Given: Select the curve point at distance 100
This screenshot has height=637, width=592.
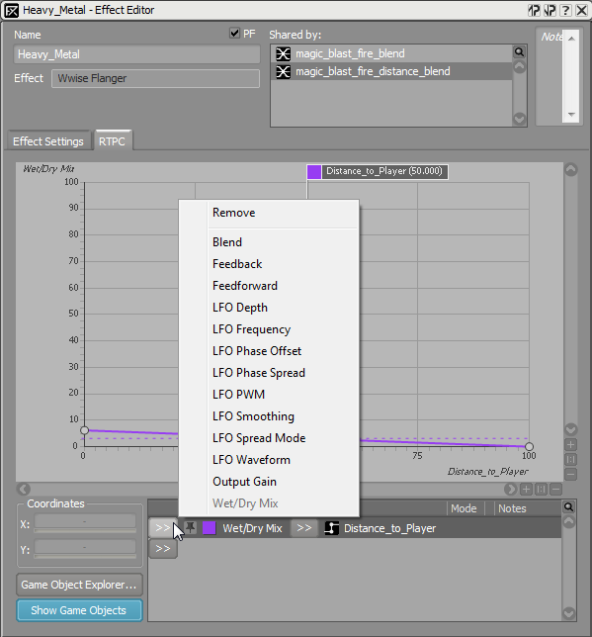Looking at the screenshot, I should [x=529, y=447].
